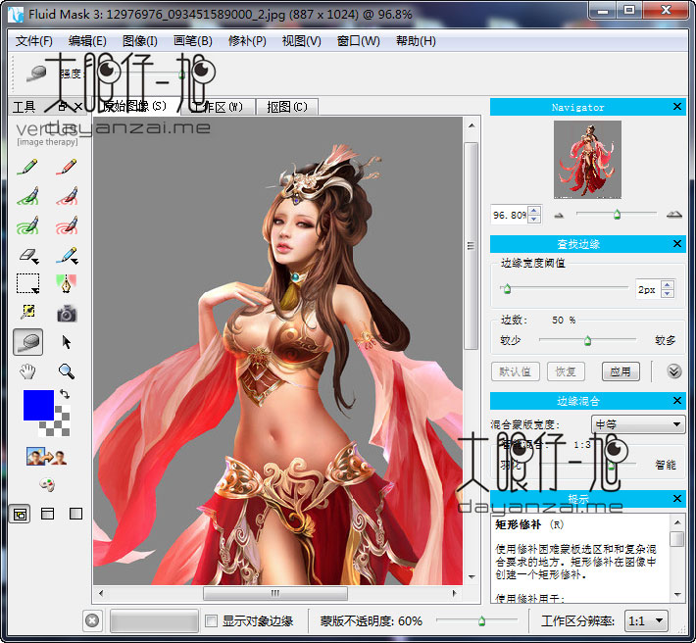Swap foreground and background colors

click(65, 394)
